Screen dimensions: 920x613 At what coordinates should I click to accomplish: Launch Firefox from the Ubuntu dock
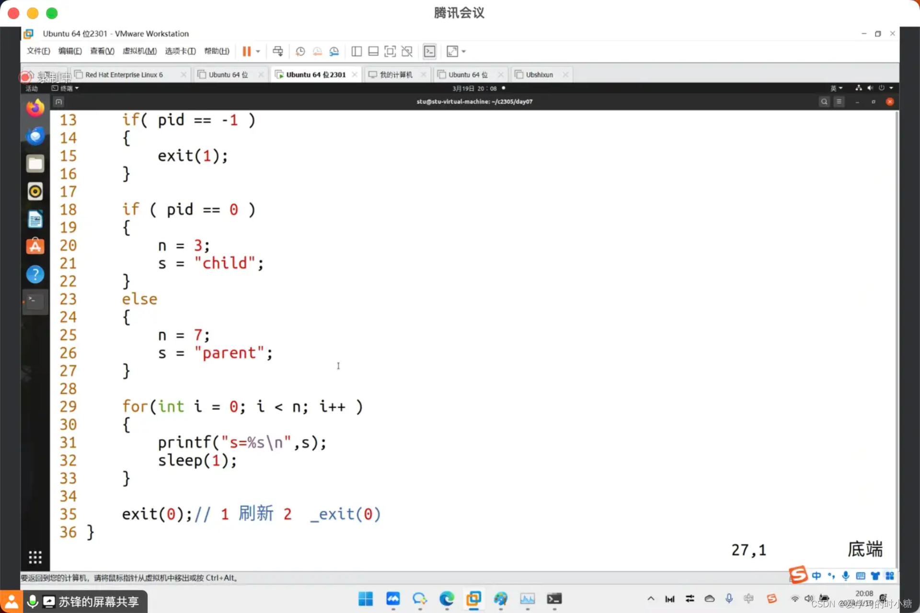point(35,108)
